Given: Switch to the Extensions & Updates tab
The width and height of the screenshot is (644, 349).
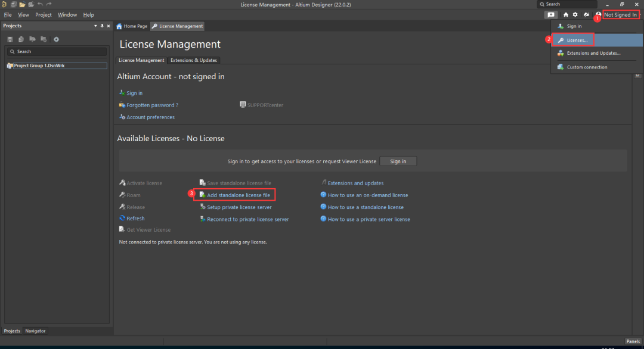Looking at the screenshot, I should [194, 60].
